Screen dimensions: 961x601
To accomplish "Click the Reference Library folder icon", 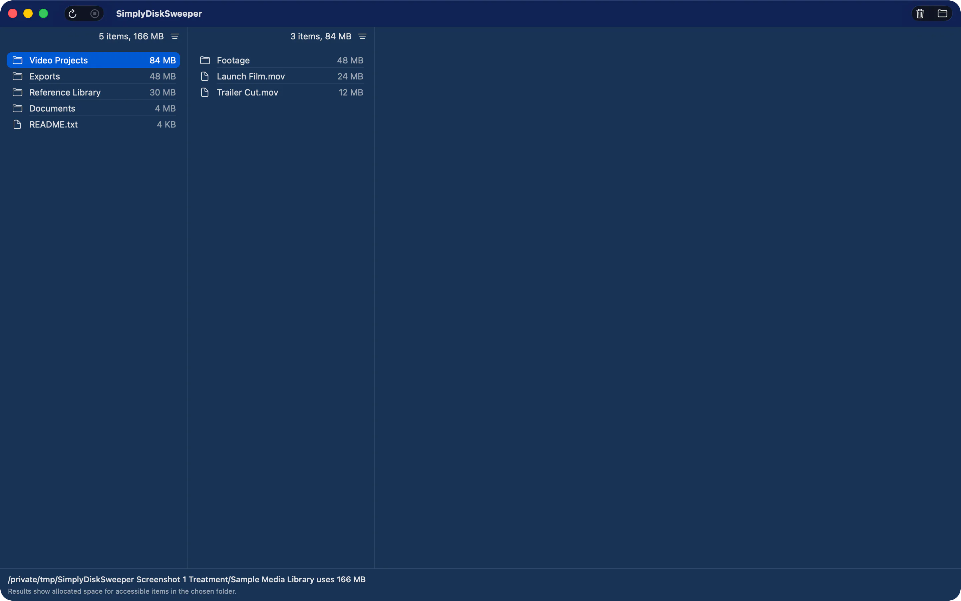I will (17, 92).
